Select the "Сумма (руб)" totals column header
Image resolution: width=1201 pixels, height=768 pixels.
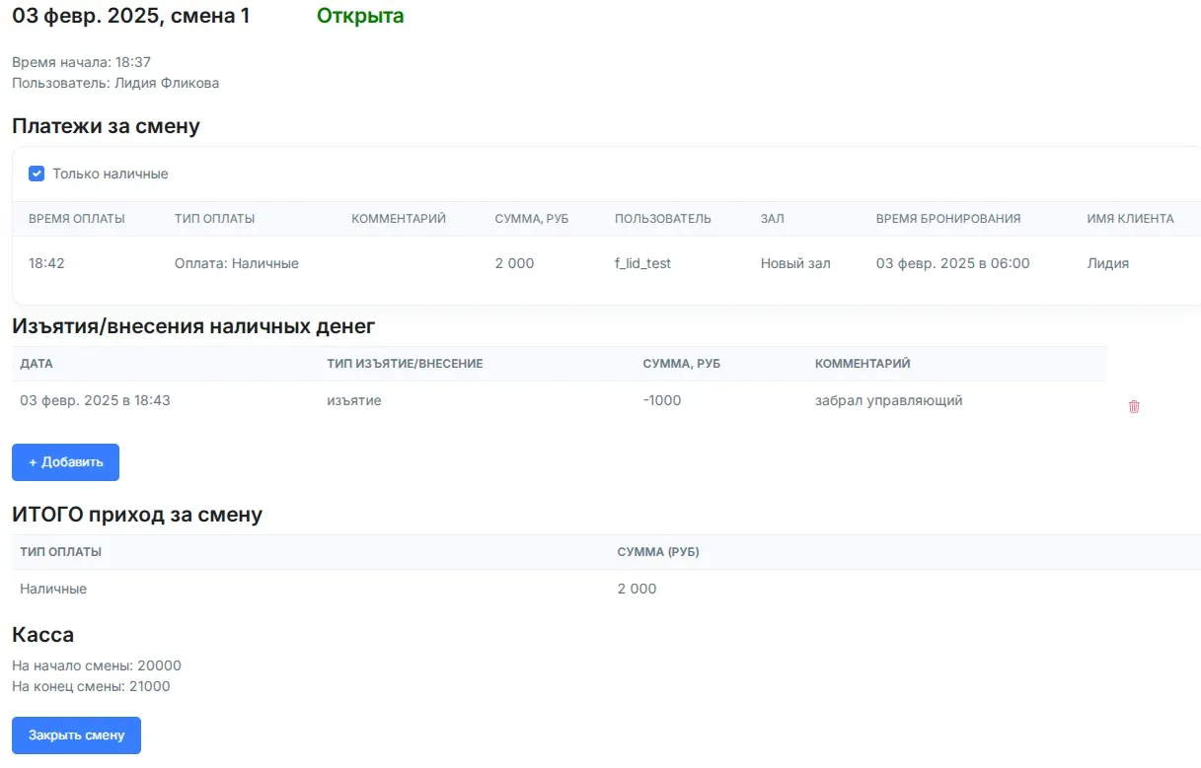click(657, 552)
